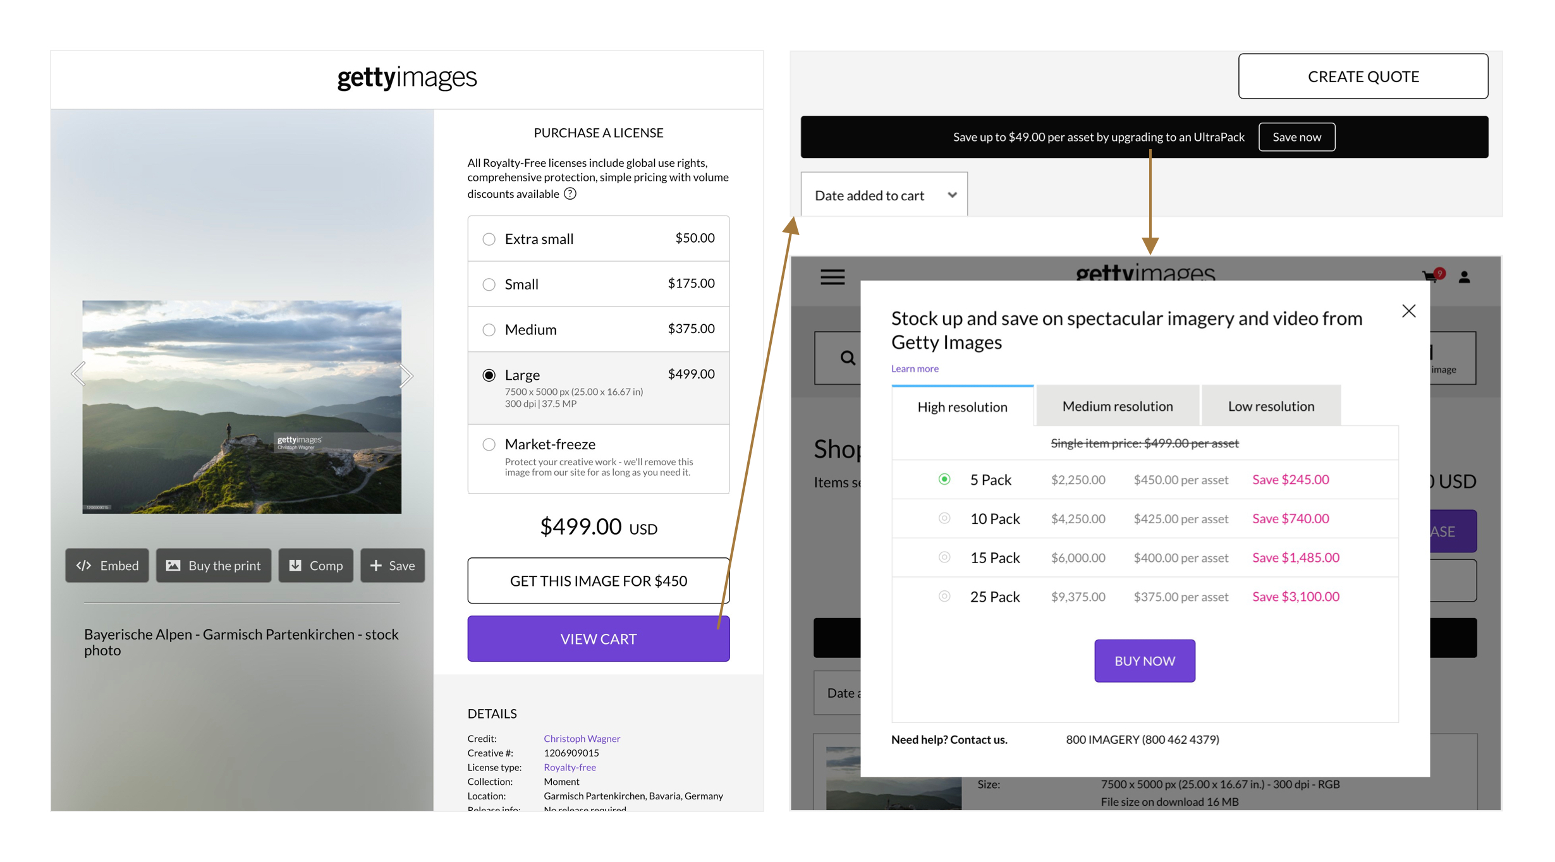Click the Embed button

pos(107,566)
